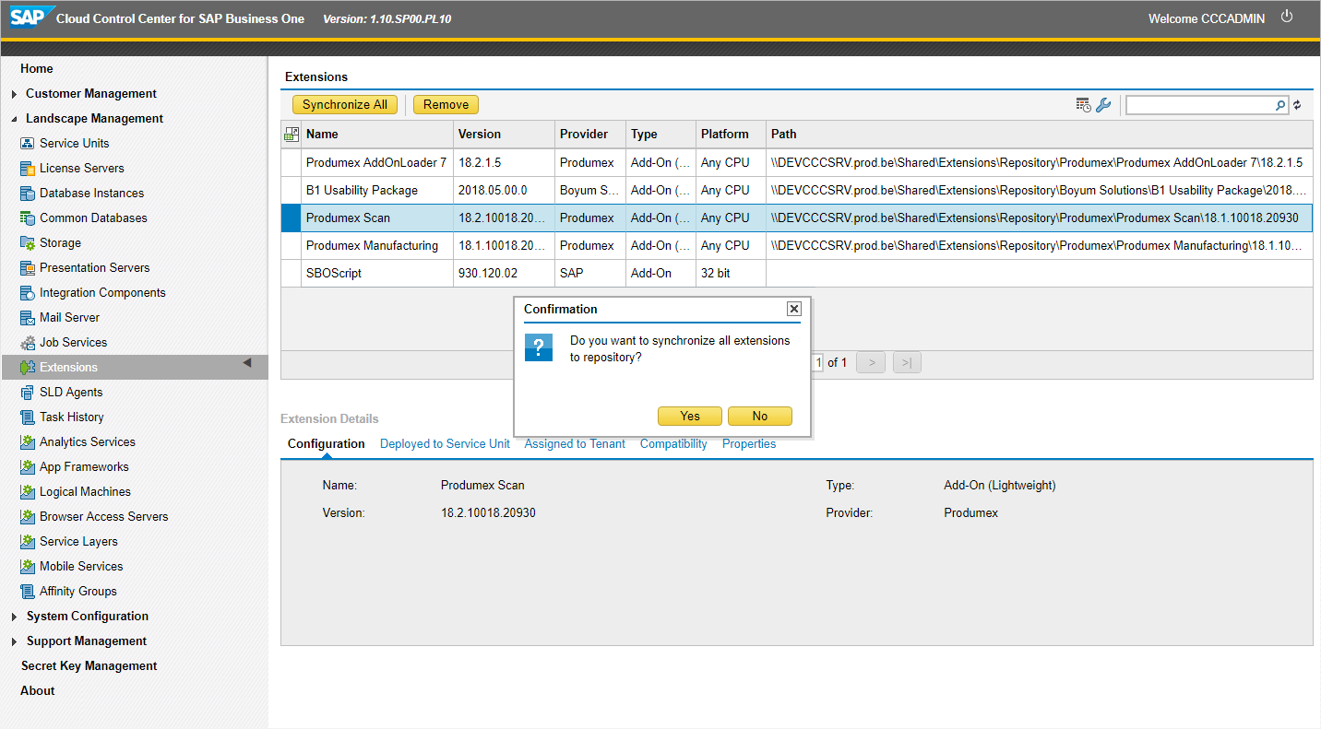Click the Service Units icon in sidebar
This screenshot has height=729, width=1321.
point(28,144)
